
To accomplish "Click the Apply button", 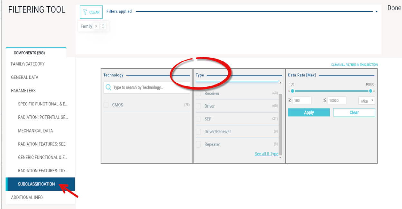I will (x=309, y=113).
